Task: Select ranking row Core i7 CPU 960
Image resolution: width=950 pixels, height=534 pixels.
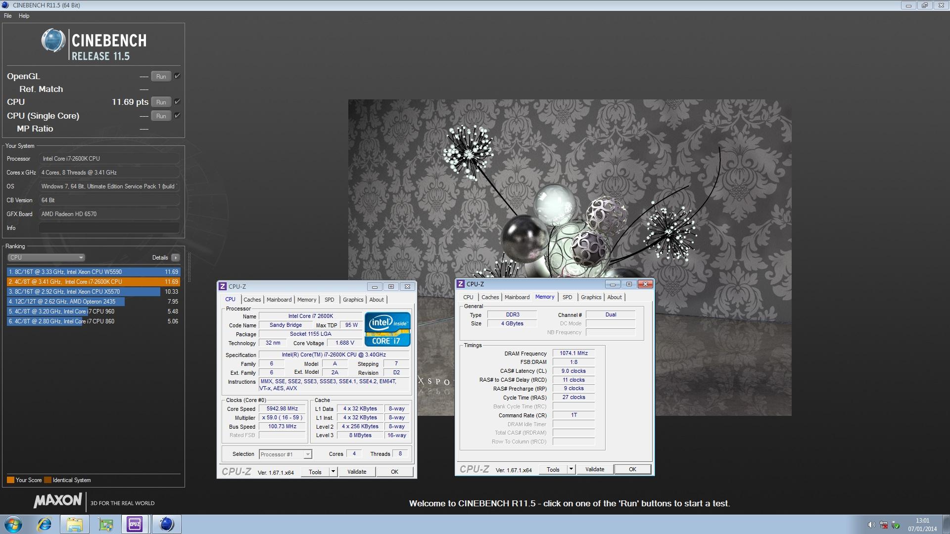Action: pos(94,311)
